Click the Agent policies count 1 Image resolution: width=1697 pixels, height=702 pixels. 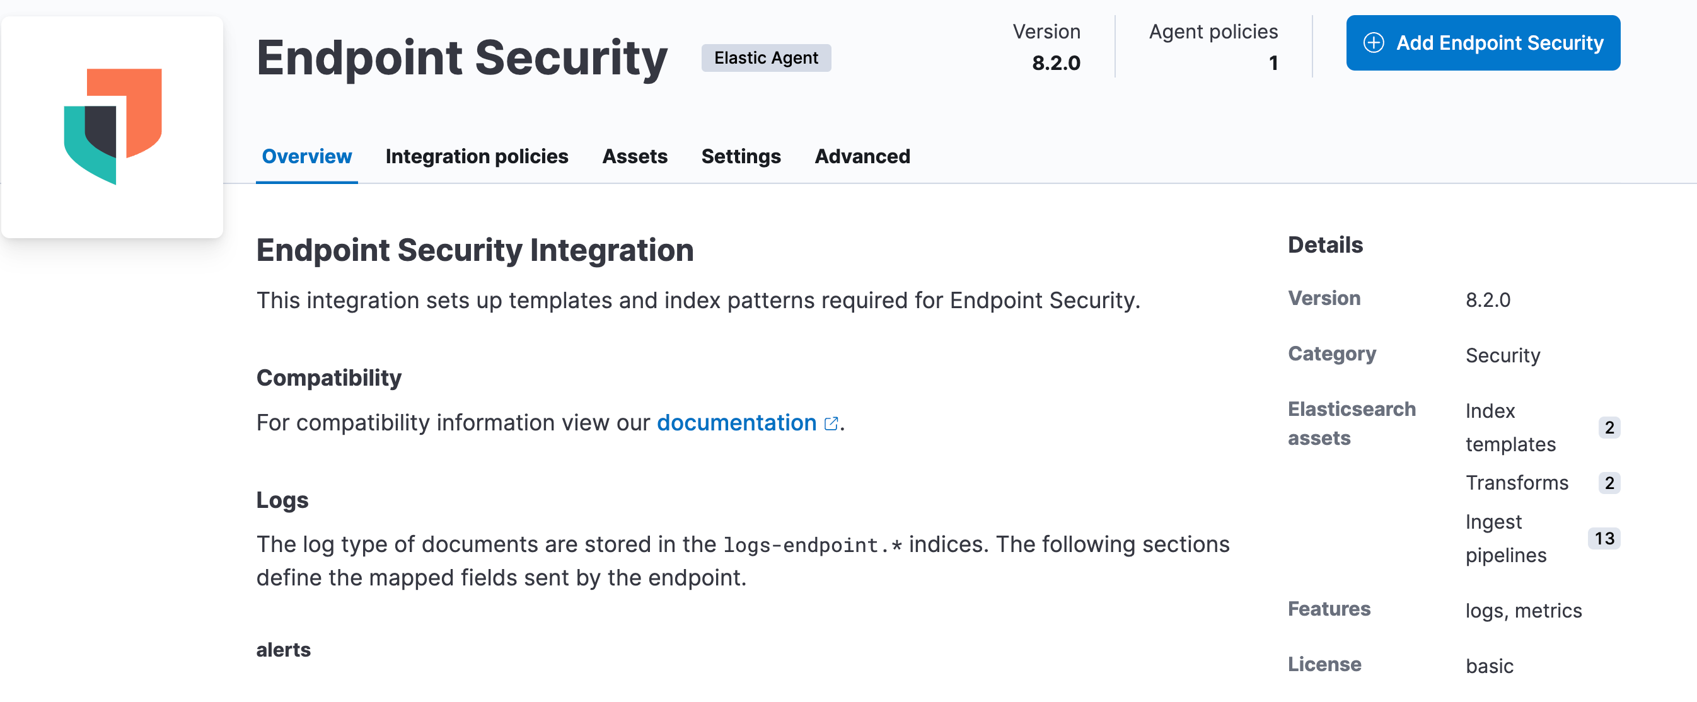pyautogui.click(x=1273, y=63)
